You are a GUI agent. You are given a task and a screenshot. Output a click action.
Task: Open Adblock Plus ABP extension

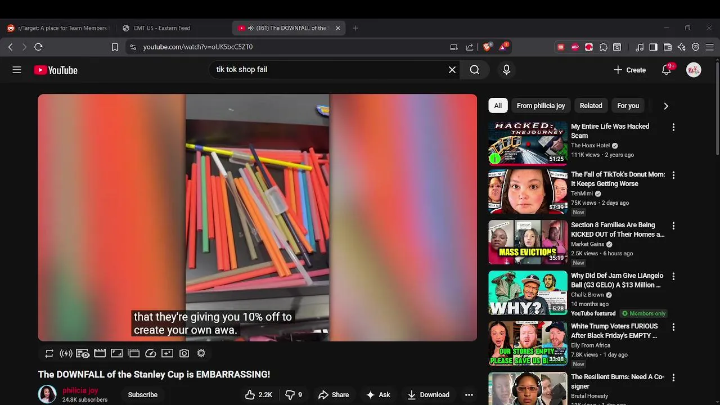click(575, 47)
